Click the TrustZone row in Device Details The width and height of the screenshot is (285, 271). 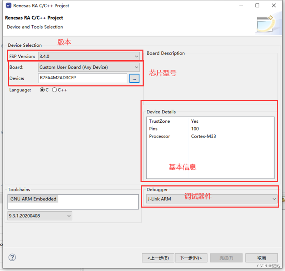[x=210, y=121]
